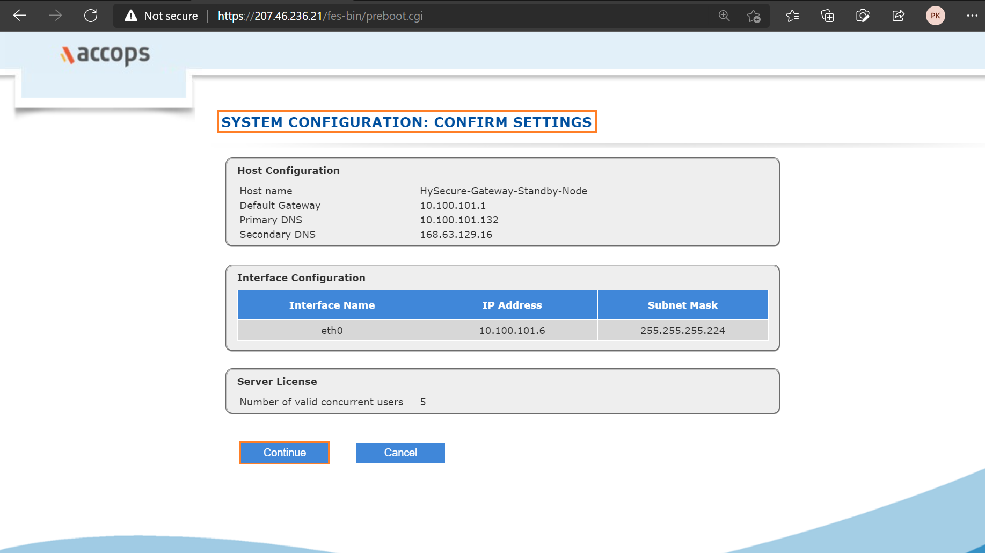
Task: Click the Default Gateway value 10.100.101.1
Action: pyautogui.click(x=453, y=205)
